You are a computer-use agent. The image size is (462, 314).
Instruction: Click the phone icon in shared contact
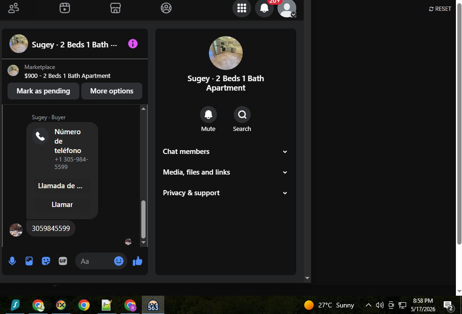coord(40,136)
